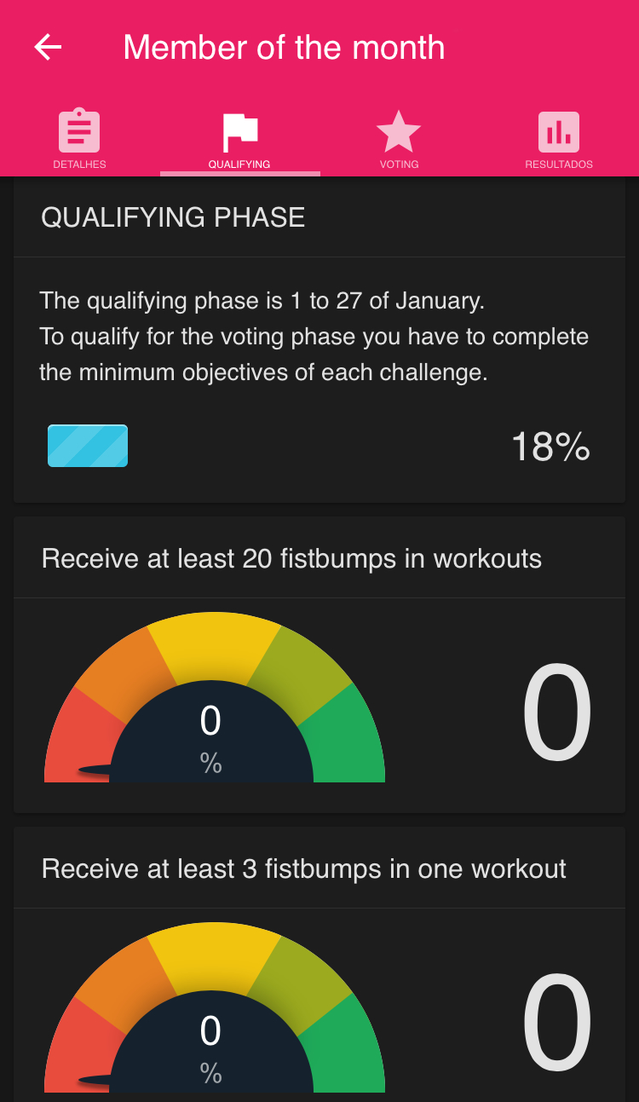The height and width of the screenshot is (1102, 639).
Task: Switch to the DETALHES tab label
Action: [79, 164]
